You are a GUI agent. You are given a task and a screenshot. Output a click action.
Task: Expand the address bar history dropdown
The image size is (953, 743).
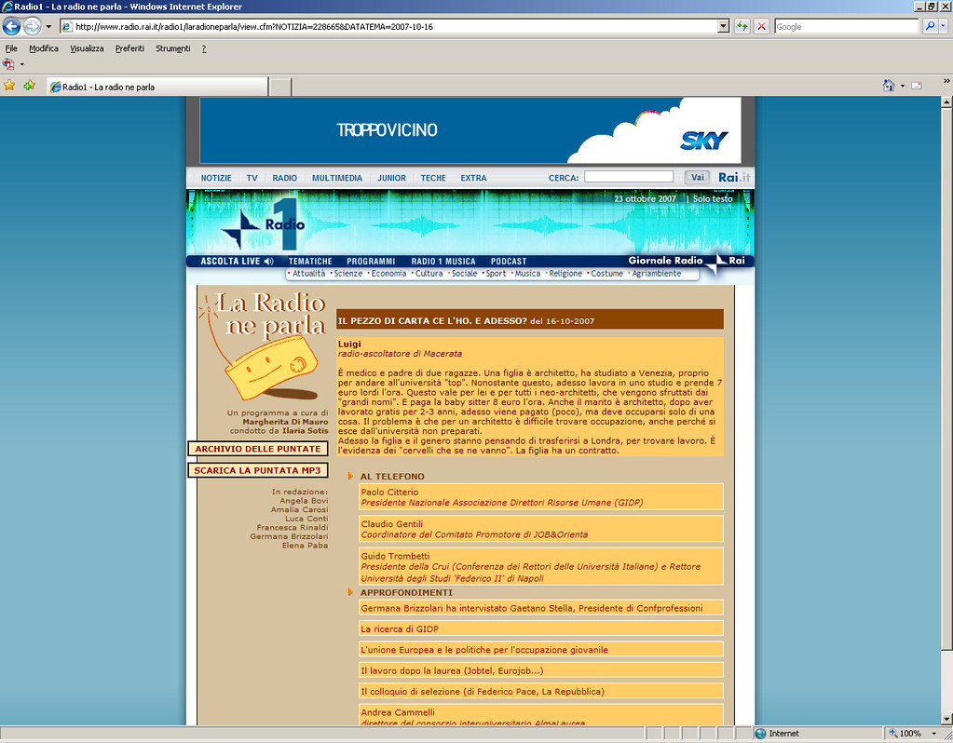pyautogui.click(x=723, y=27)
